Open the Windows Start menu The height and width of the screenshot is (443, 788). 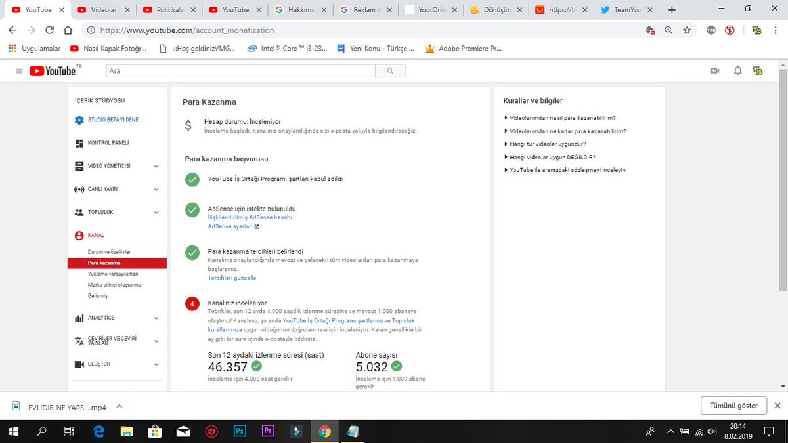click(x=14, y=431)
